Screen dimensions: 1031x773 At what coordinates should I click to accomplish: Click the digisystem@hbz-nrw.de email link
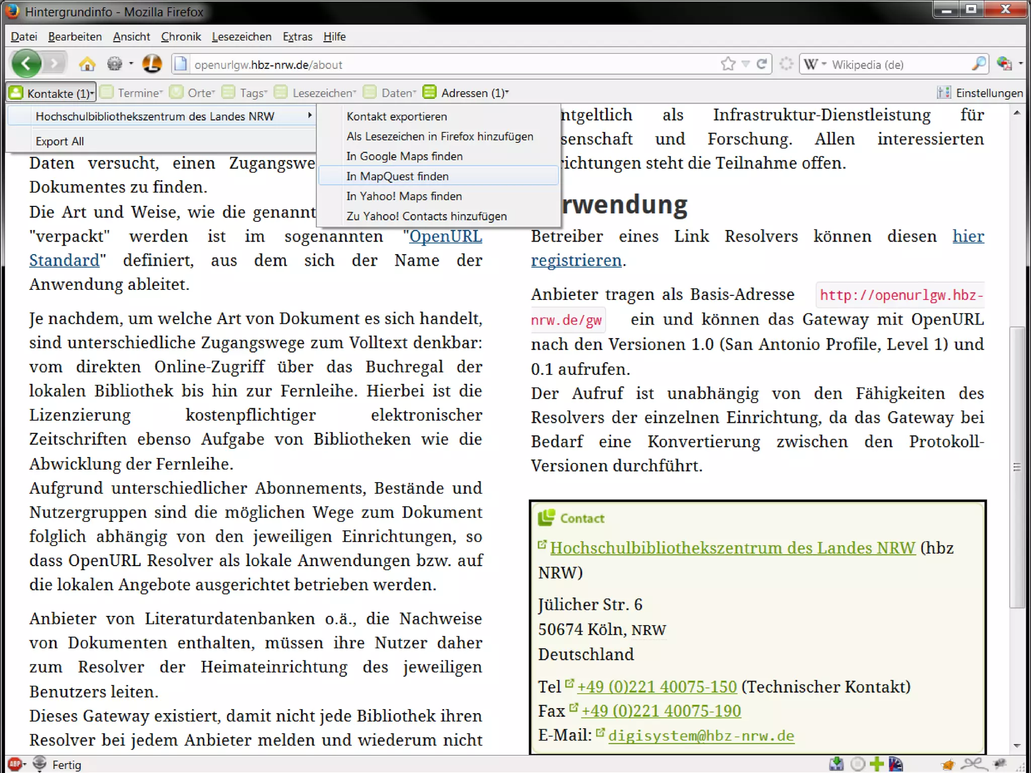click(x=701, y=736)
